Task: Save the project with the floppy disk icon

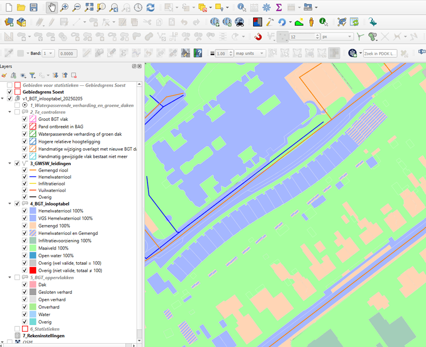Action: pos(33,7)
